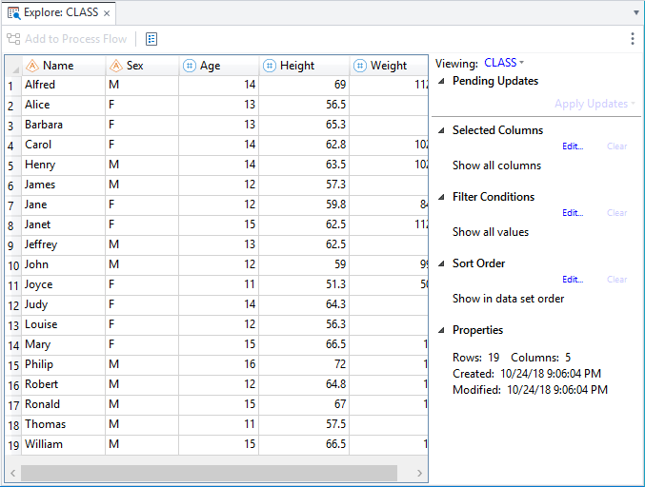Collapse the Pending Updates section
This screenshot has width=645, height=487.
click(x=442, y=82)
